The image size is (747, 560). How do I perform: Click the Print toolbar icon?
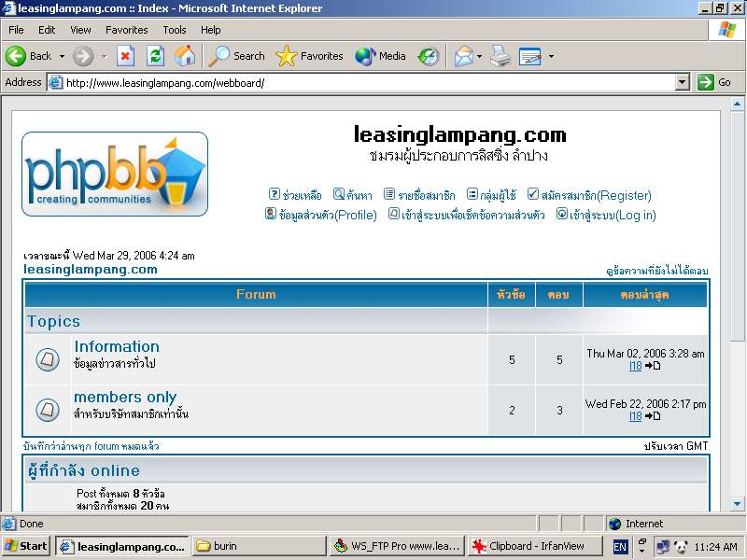point(500,56)
